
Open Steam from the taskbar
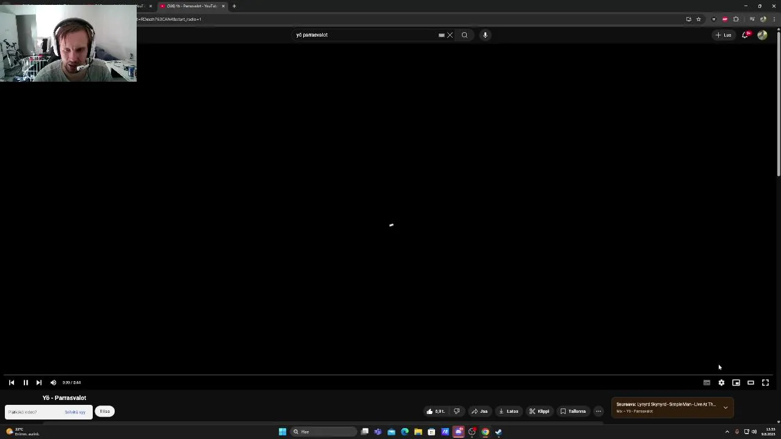pos(498,432)
